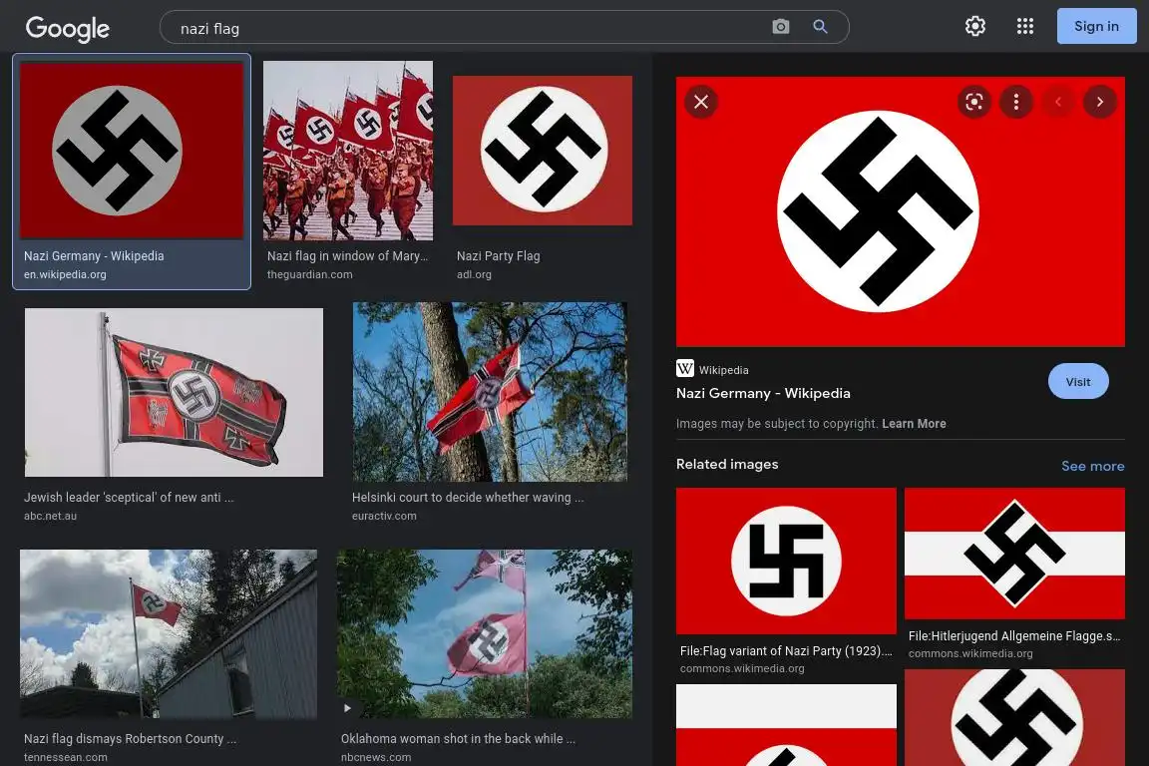Open the preview three-dot menu

point(1015,102)
